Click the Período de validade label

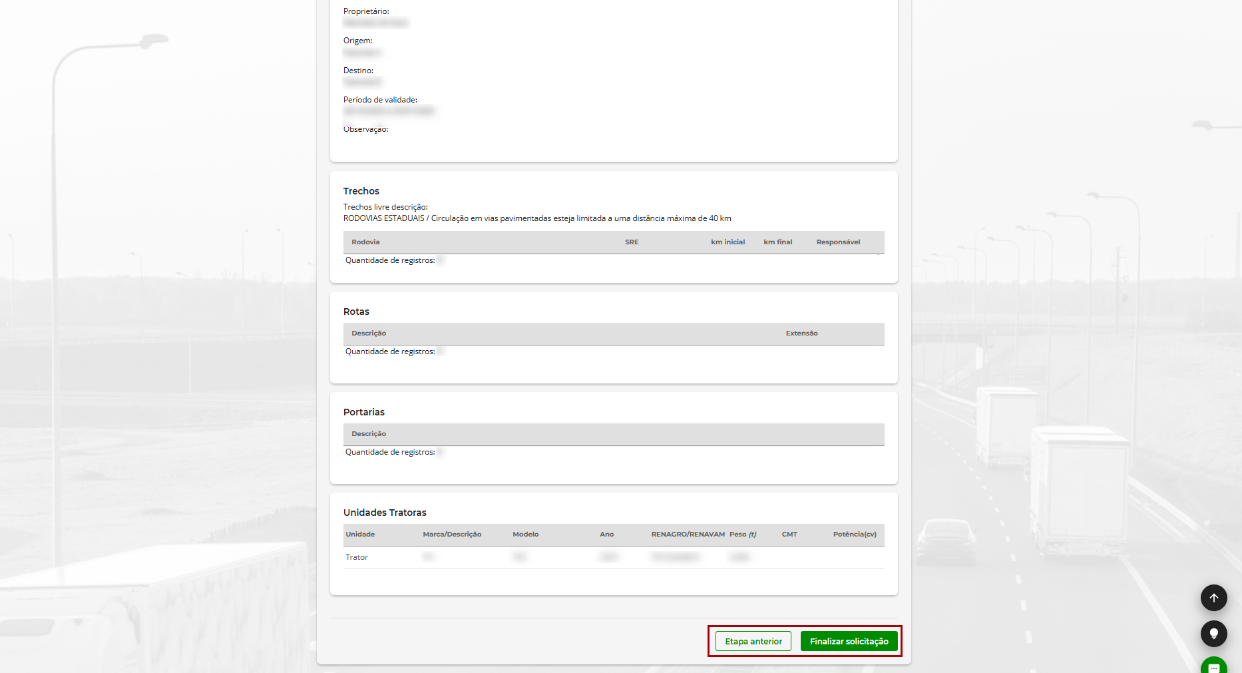click(x=380, y=100)
